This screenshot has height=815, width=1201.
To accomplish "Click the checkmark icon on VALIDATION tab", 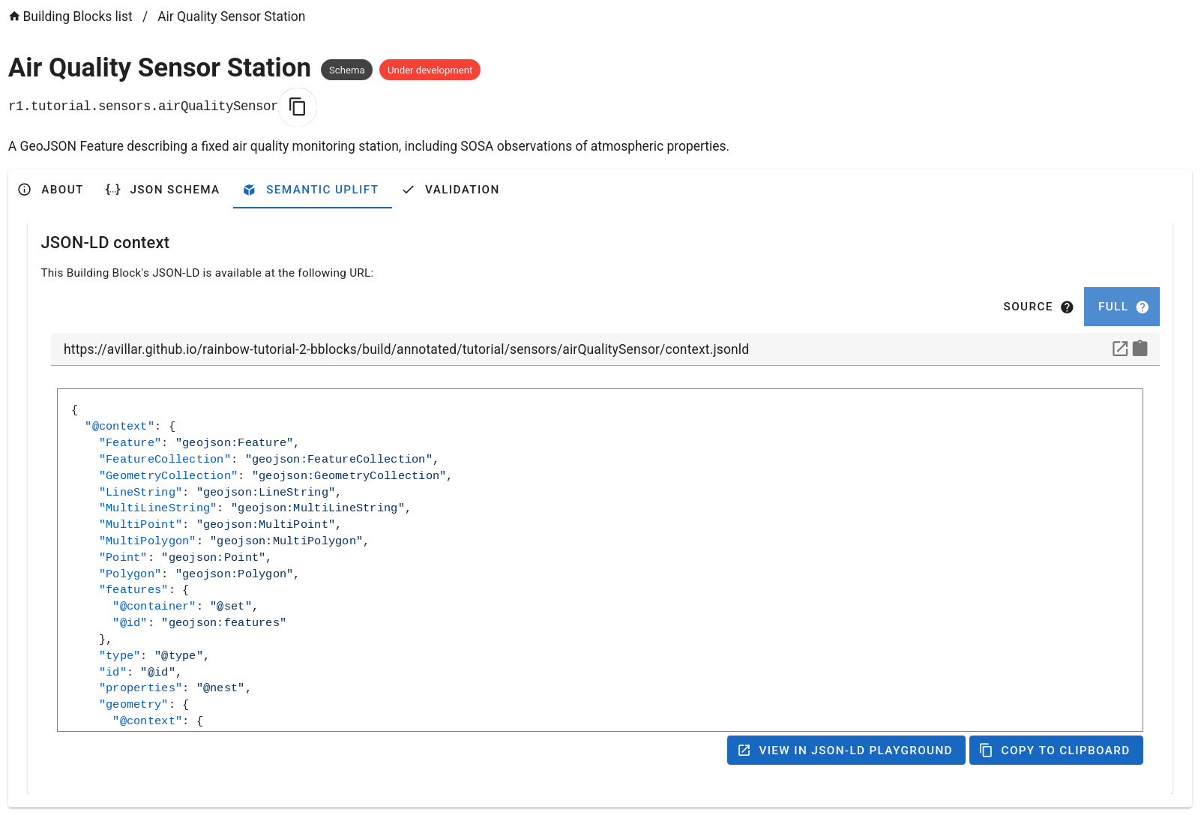I will pos(408,190).
